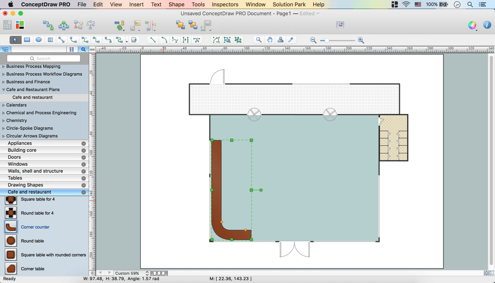
Task: Expand Business Process Workflow Diagrams category
Action: click(4, 74)
